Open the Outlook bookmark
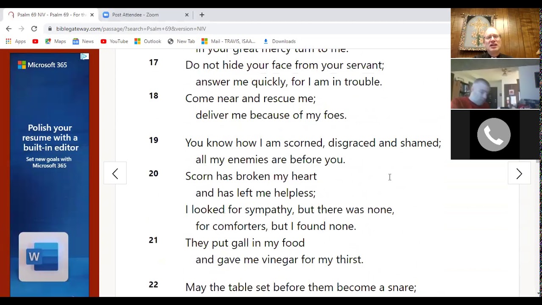The width and height of the screenshot is (542, 305). coord(148,42)
